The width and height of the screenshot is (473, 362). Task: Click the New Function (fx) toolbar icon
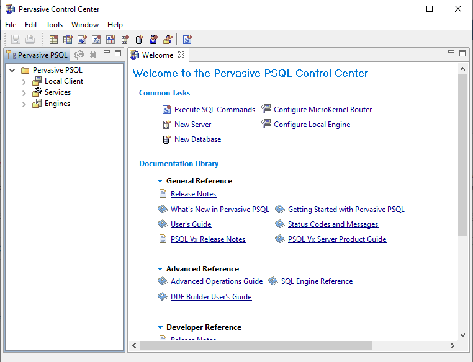pos(96,40)
